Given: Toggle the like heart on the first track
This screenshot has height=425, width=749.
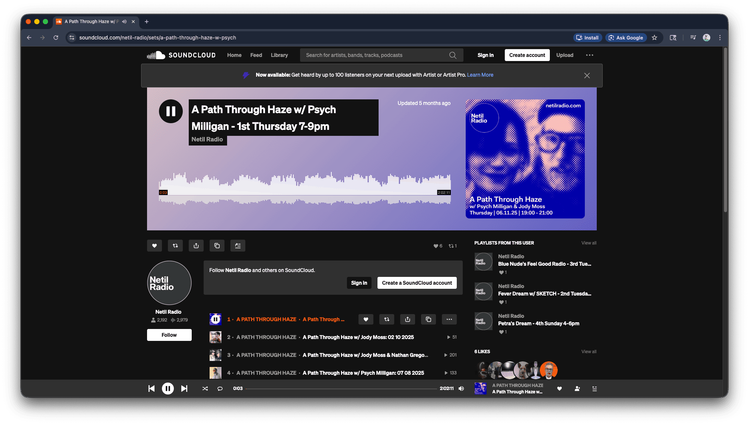Looking at the screenshot, I should 366,319.
